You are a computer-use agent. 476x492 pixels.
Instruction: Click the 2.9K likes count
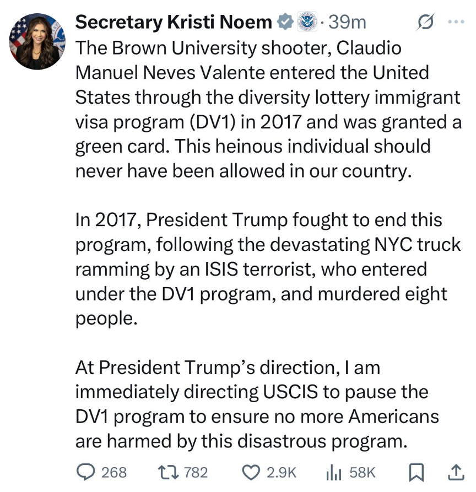[x=282, y=473]
